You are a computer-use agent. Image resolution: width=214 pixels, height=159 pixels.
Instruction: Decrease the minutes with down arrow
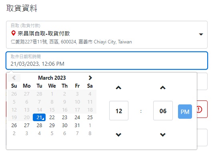(163, 135)
